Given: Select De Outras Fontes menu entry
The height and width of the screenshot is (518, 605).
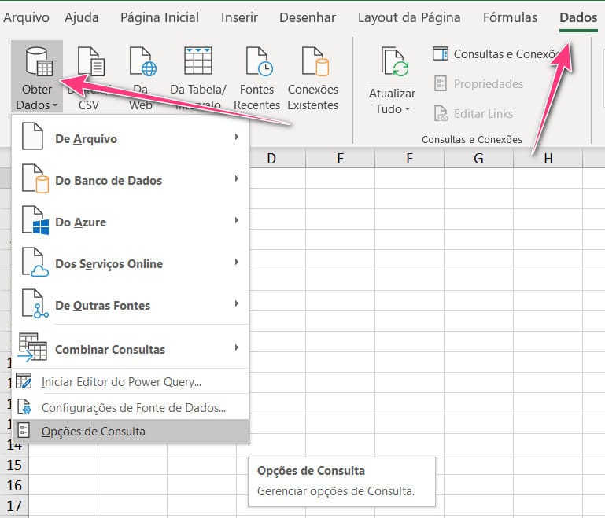Looking at the screenshot, I should coord(131,303).
